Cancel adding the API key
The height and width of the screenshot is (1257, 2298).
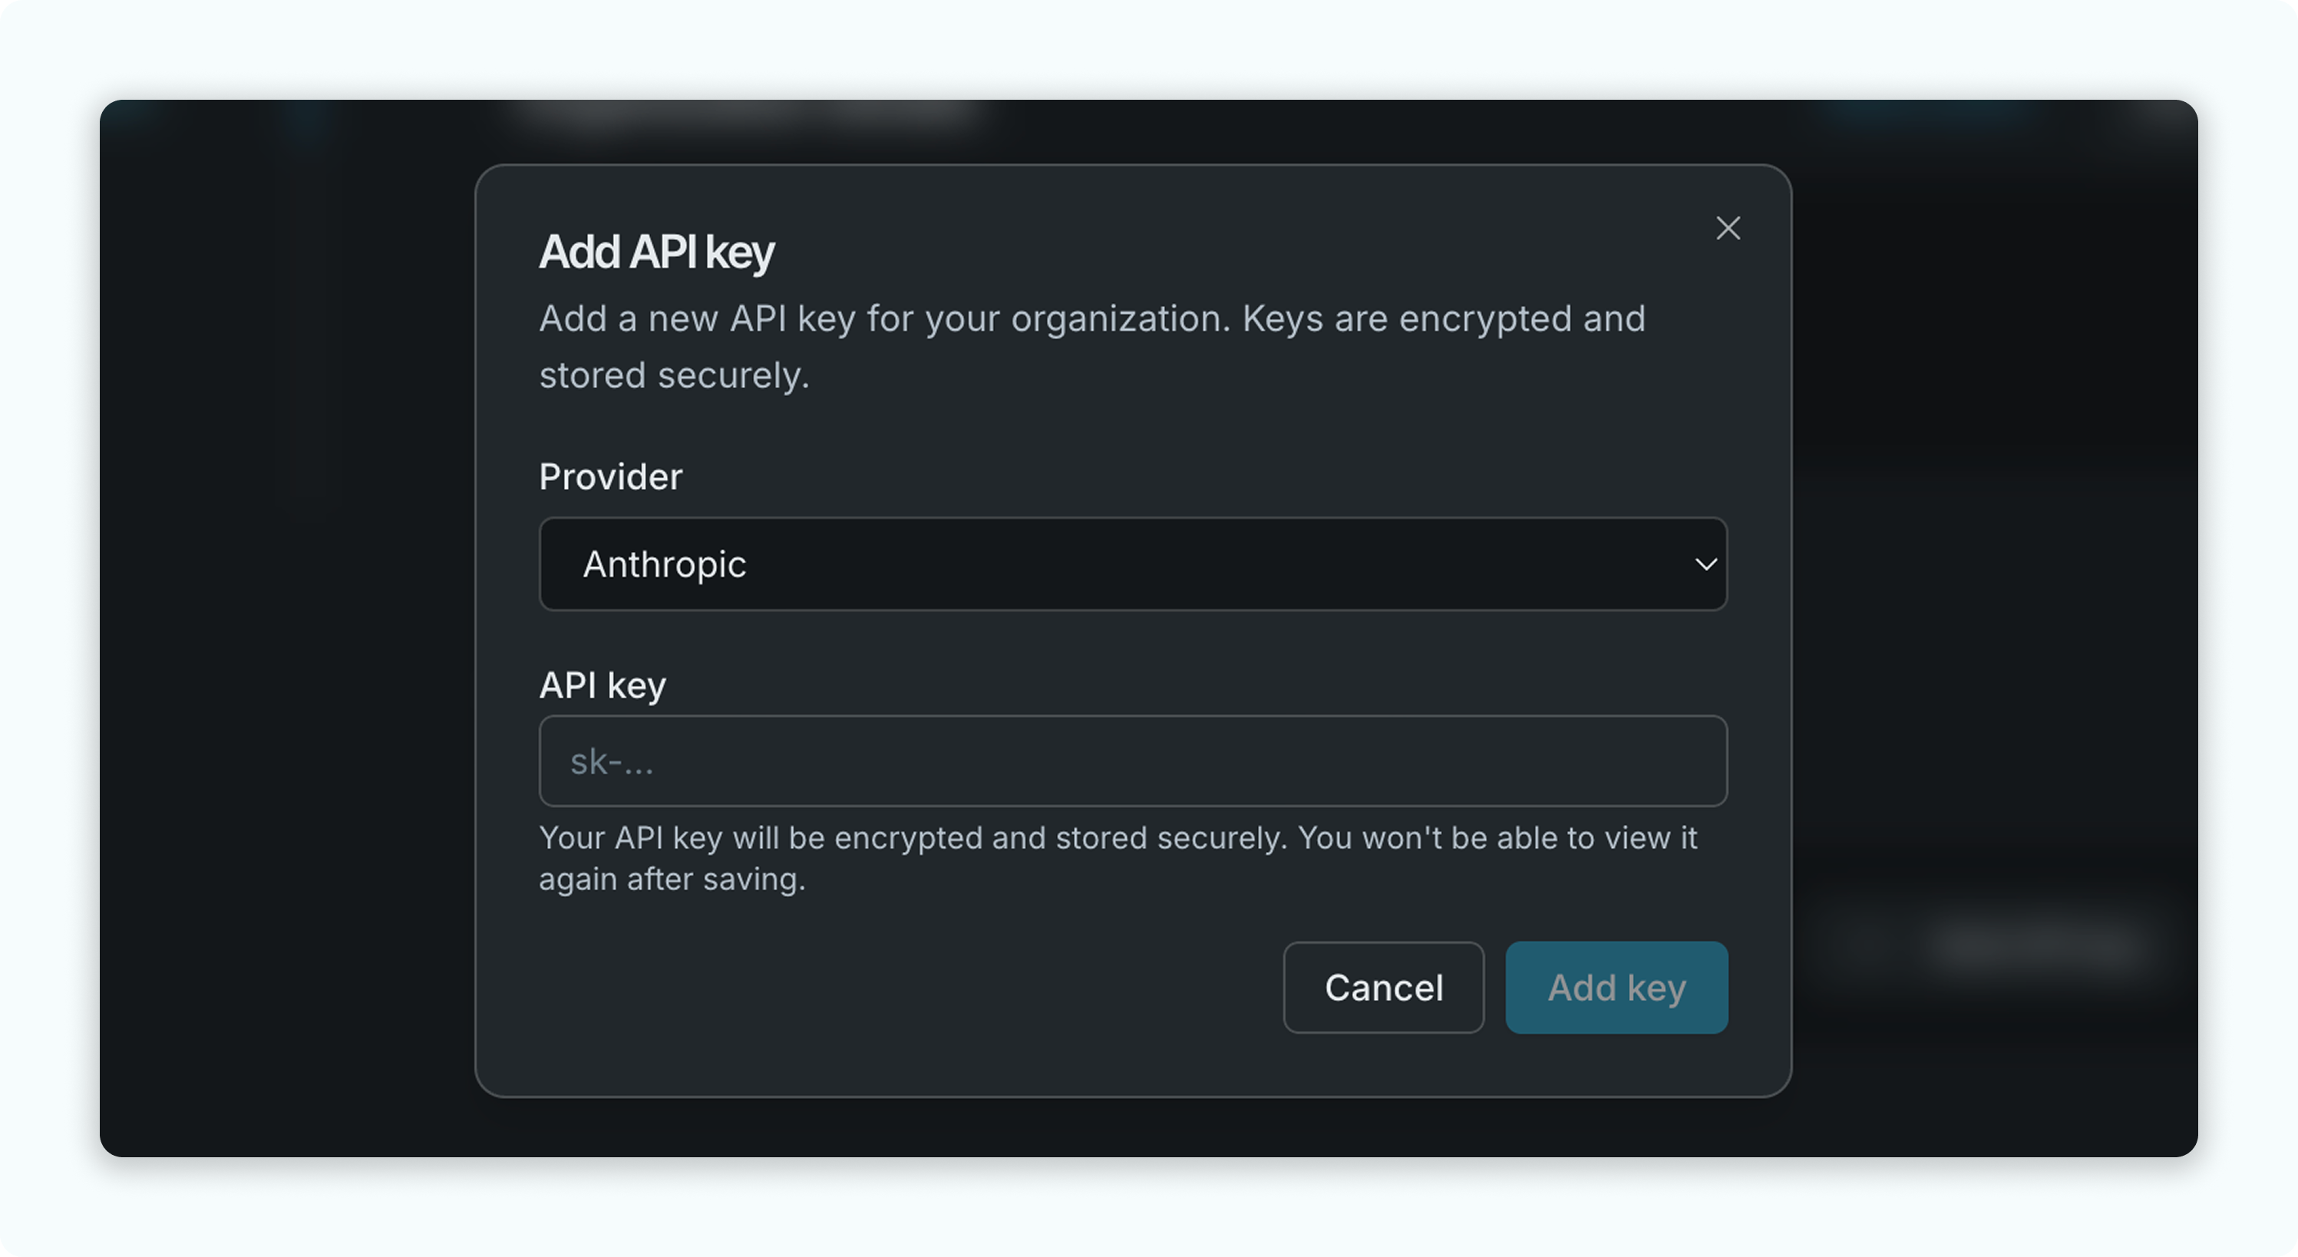click(x=1384, y=988)
